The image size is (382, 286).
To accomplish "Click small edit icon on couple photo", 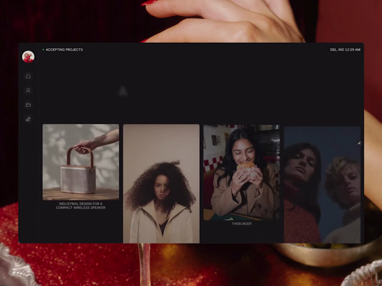I will [359, 143].
